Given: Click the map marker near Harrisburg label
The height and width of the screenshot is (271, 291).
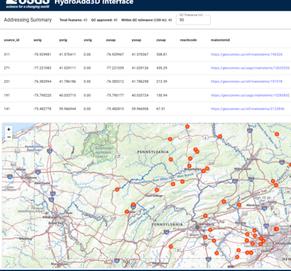Looking at the screenshot, I should click(210, 230).
